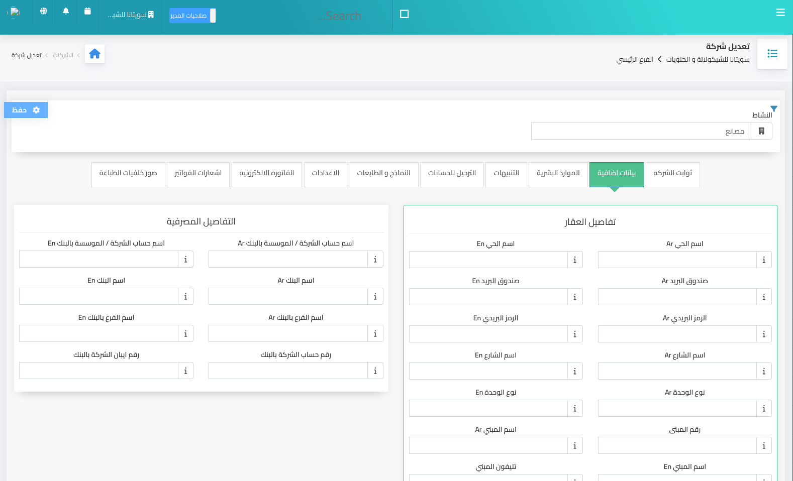
Task: Click the اسم البنك Ar input field
Action: [288, 296]
